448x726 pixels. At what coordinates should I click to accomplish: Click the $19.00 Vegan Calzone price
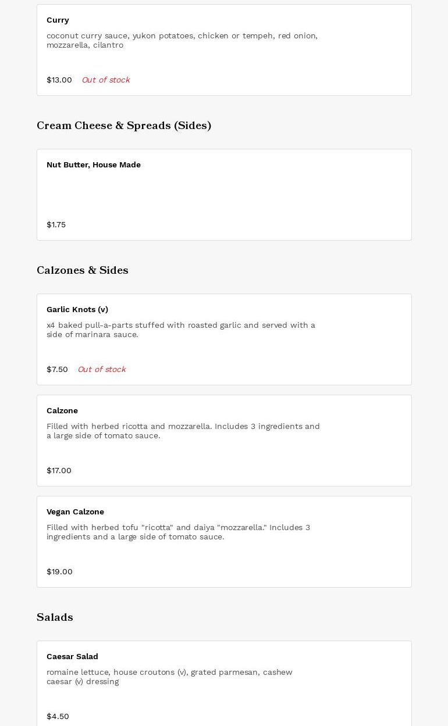click(x=59, y=572)
